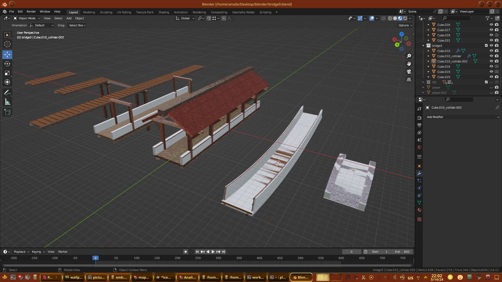Open the Blender taskbar entry

pos(301,277)
